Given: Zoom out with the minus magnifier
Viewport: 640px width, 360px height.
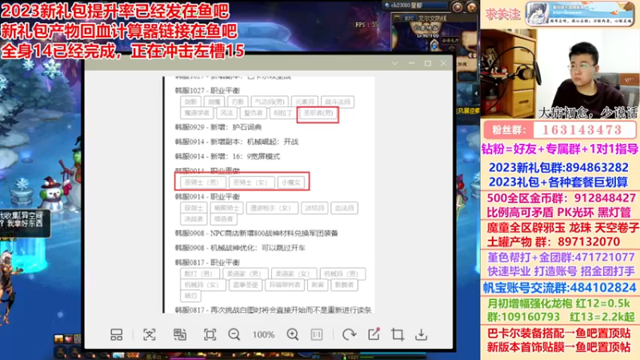Looking at the screenshot, I should click(x=234, y=334).
